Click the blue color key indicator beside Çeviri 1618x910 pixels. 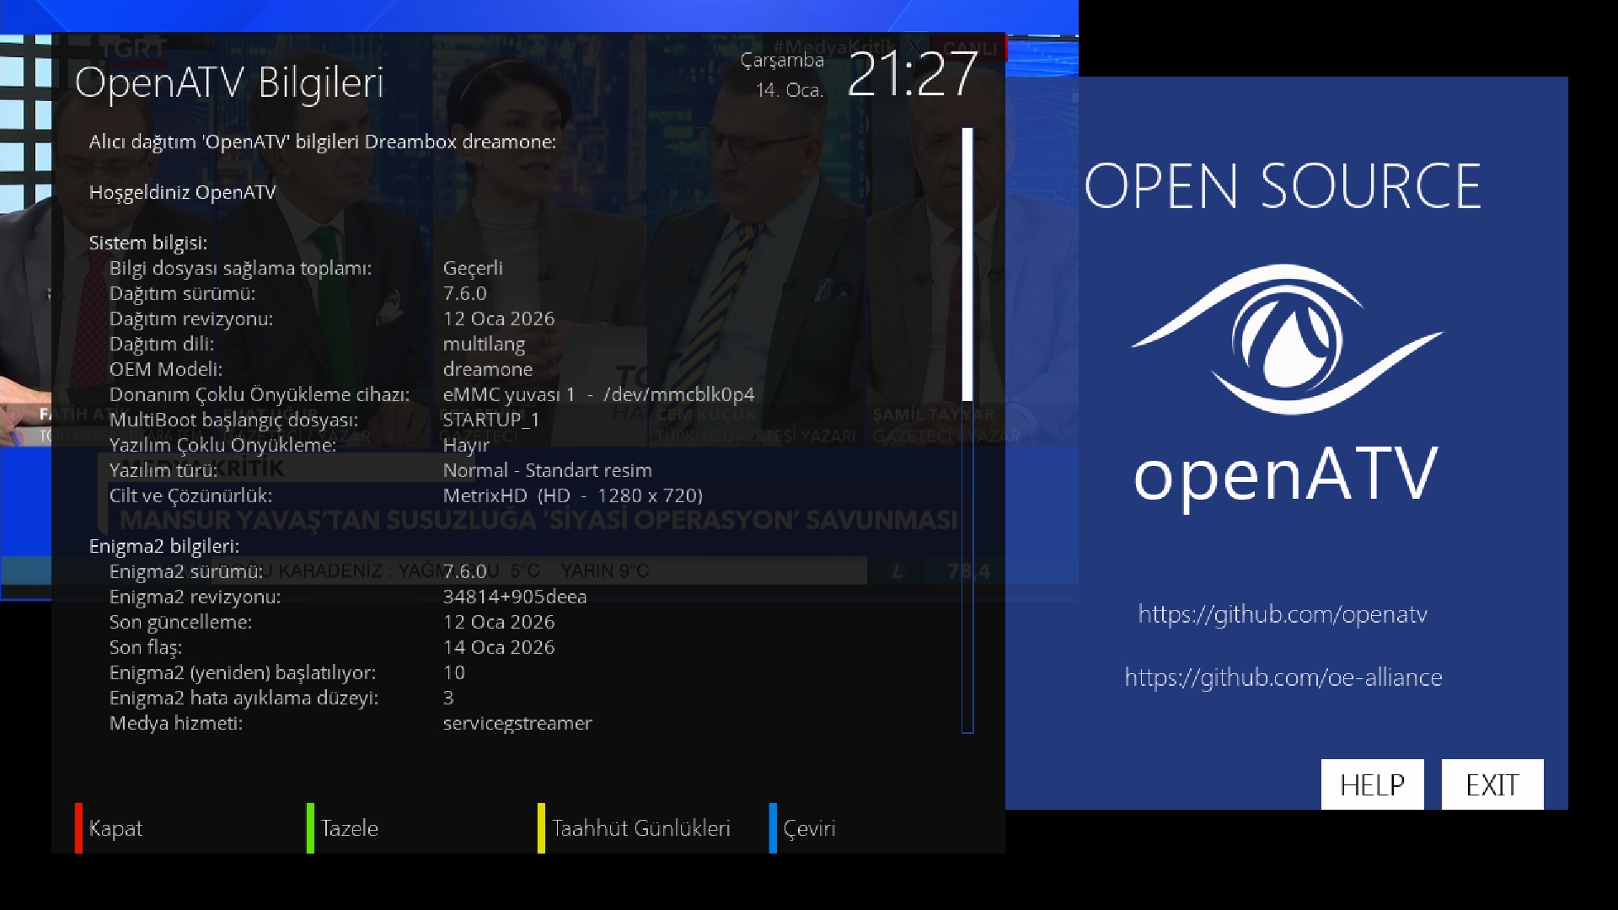tap(773, 828)
